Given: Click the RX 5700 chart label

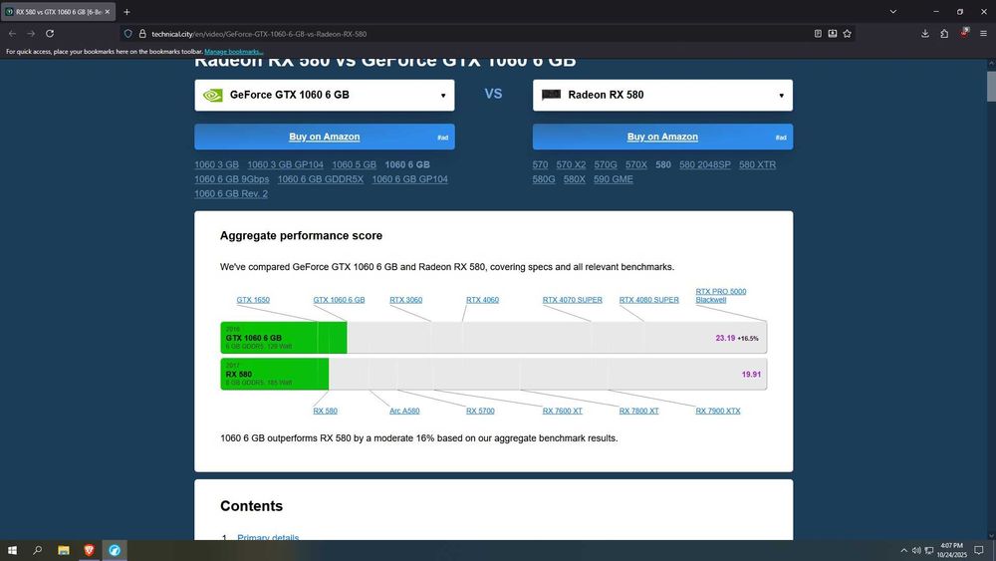Looking at the screenshot, I should (480, 412).
